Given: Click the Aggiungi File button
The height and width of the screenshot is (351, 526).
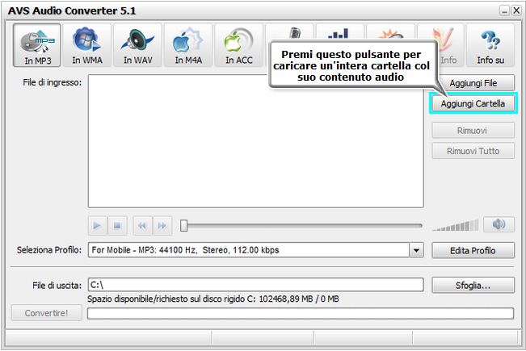Looking at the screenshot, I should tap(473, 83).
